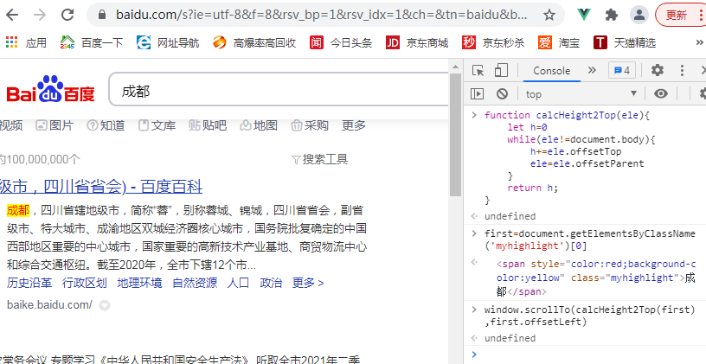The width and height of the screenshot is (706, 364).
Task: Expand the bookmarks bar overflow chevron
Action: coord(699,42)
